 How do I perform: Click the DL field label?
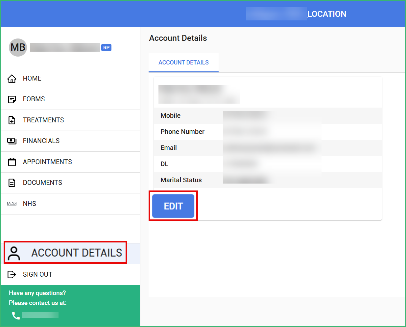click(x=164, y=164)
